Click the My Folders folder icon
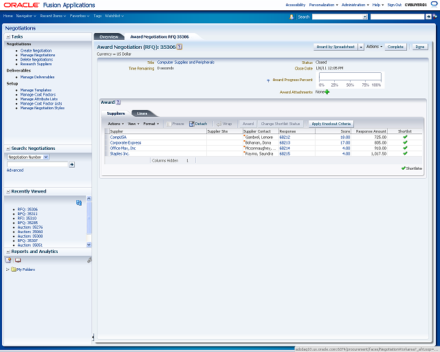The height and width of the screenshot is (352, 440). 14,269
